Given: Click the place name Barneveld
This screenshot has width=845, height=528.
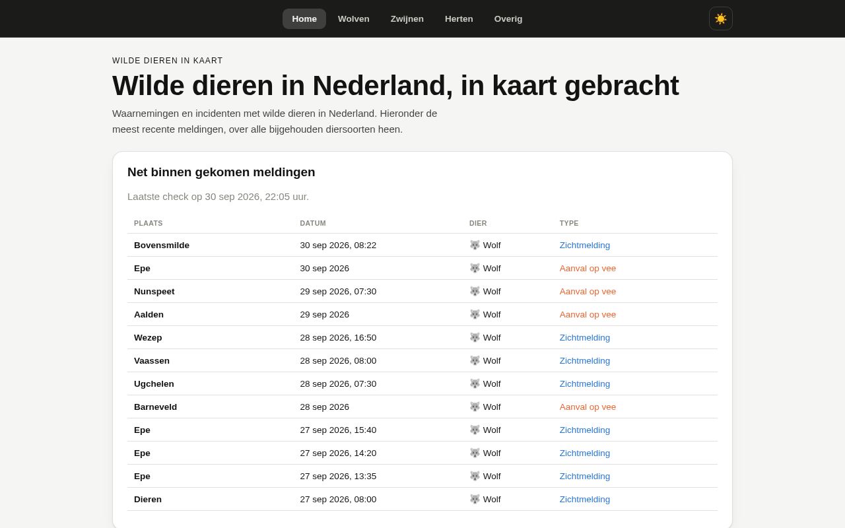Looking at the screenshot, I should [156, 407].
